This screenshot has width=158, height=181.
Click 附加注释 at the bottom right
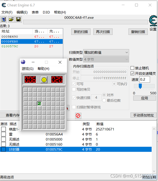[x=149, y=177]
